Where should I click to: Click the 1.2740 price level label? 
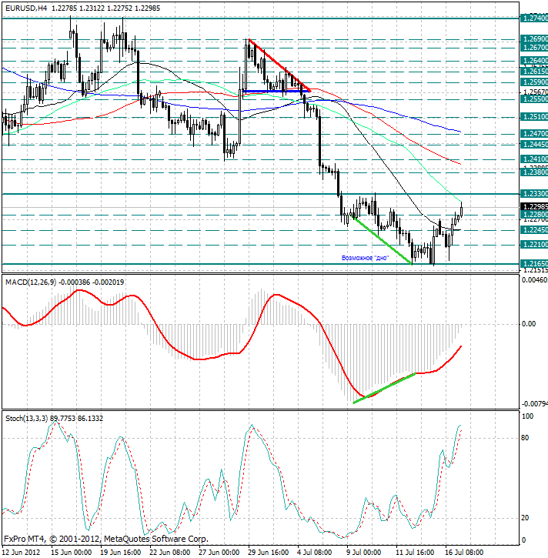pyautogui.click(x=534, y=18)
